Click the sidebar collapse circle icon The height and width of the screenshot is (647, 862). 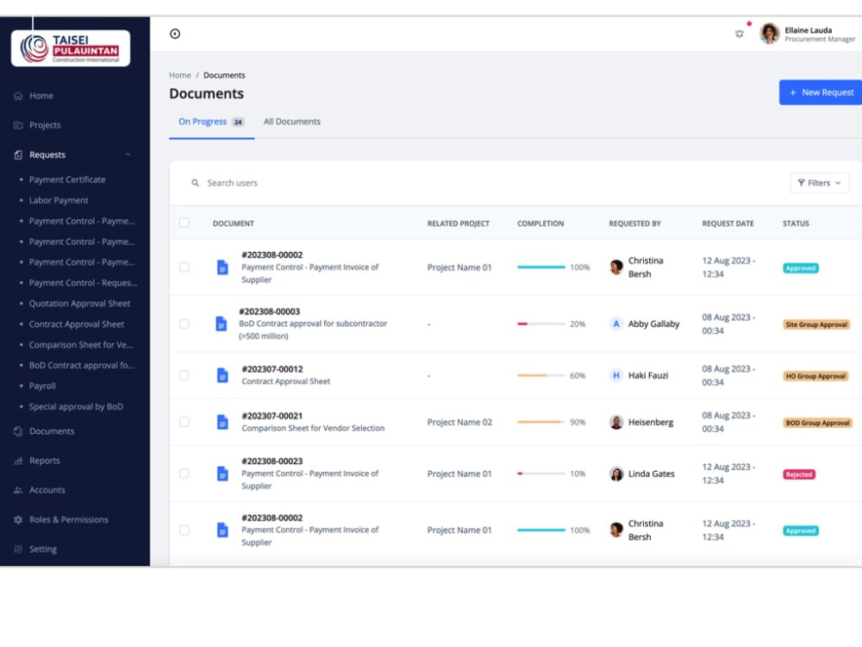click(175, 35)
